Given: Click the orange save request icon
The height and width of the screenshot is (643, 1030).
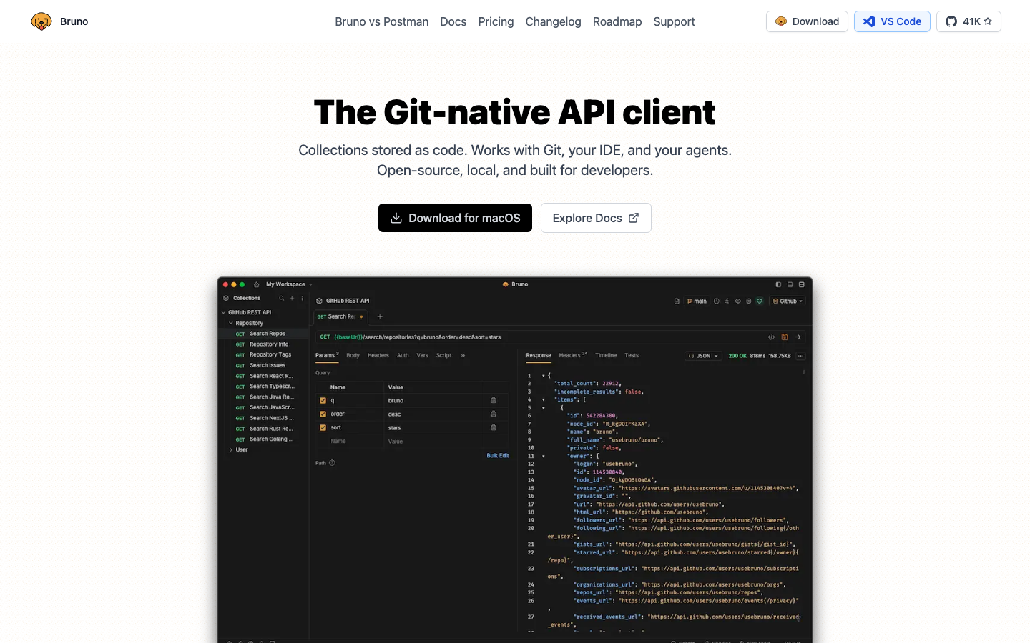Looking at the screenshot, I should tap(785, 337).
